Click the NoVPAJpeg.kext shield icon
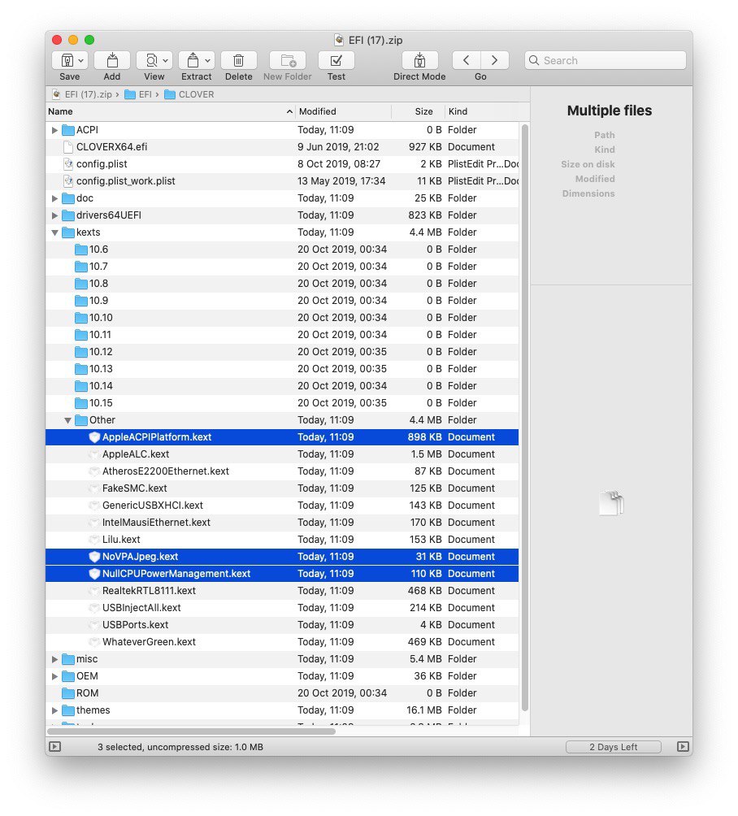This screenshot has height=816, width=738. click(94, 557)
